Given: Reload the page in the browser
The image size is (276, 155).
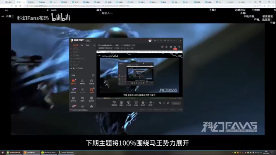Looking at the screenshot, I should (11, 6).
